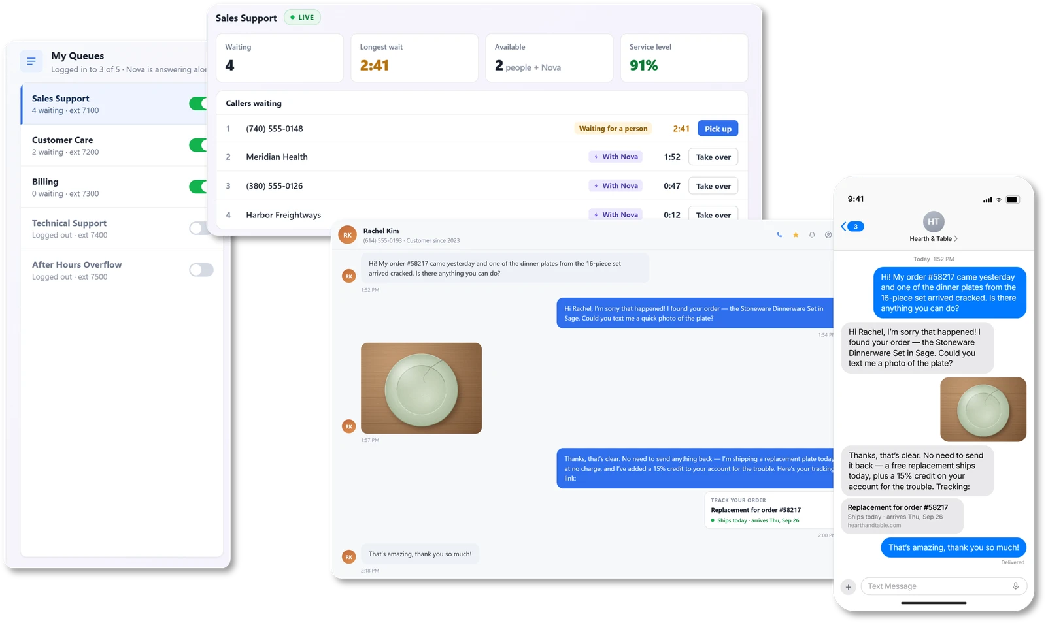Image resolution: width=1046 pixels, height=623 pixels.
Task: Click the agent reply about Stoneware Dinnerware Set
Action: (695, 313)
